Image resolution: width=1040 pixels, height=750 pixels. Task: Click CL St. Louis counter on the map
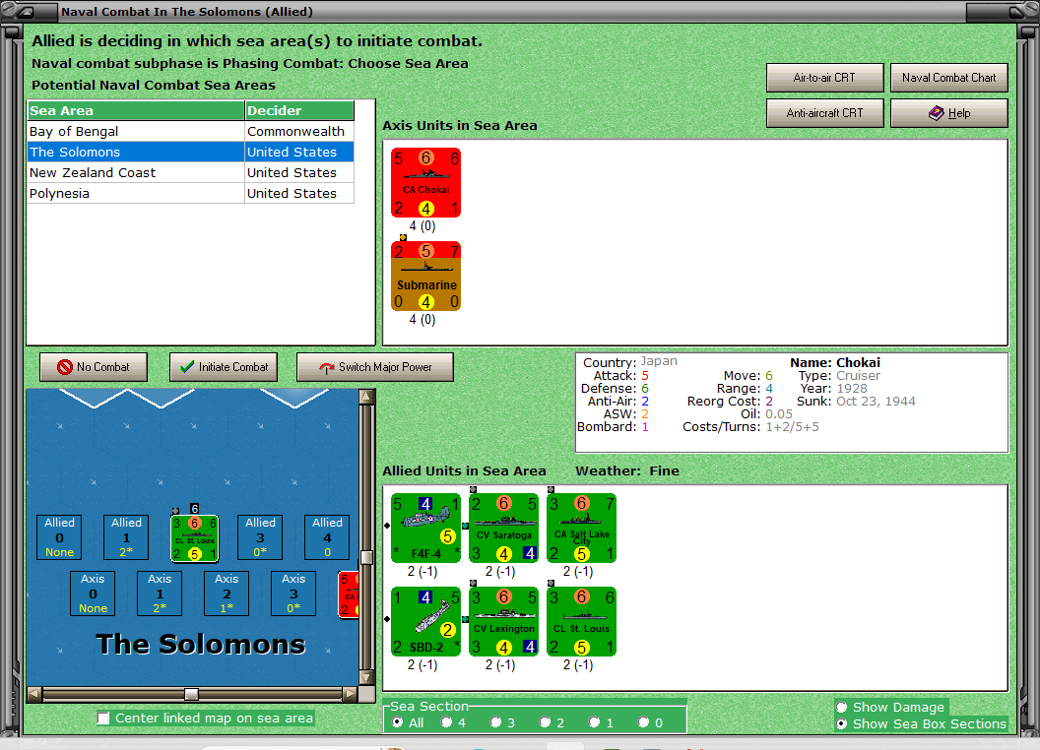[x=195, y=538]
